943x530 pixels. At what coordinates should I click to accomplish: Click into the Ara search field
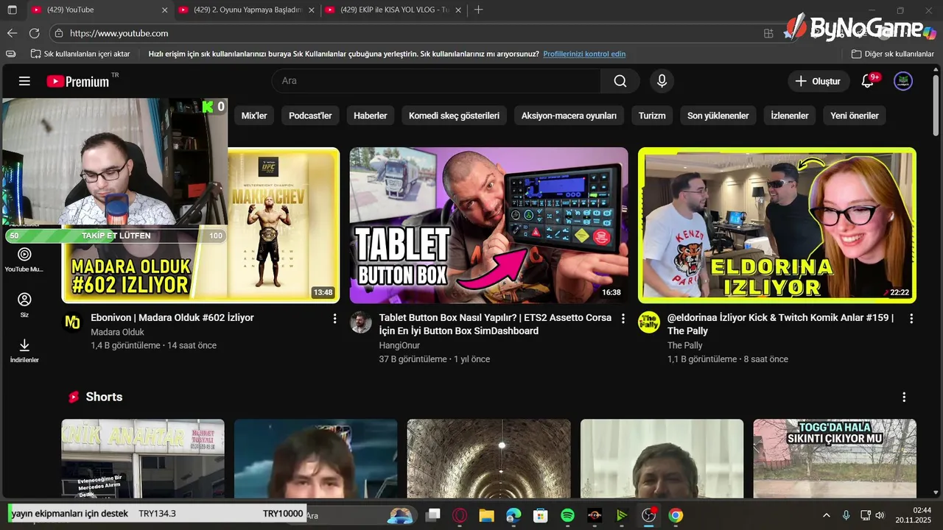[x=436, y=81]
